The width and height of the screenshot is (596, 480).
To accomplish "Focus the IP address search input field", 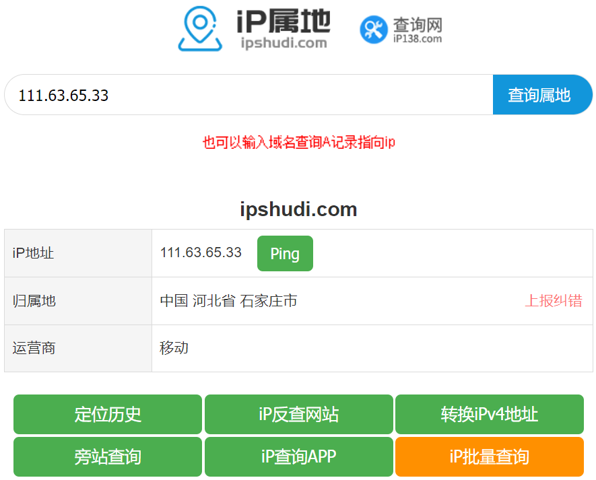I will pos(249,95).
